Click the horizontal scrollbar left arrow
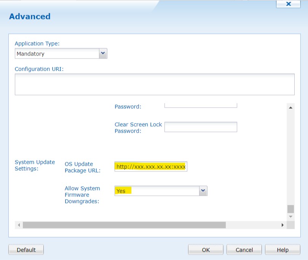 tap(19, 225)
